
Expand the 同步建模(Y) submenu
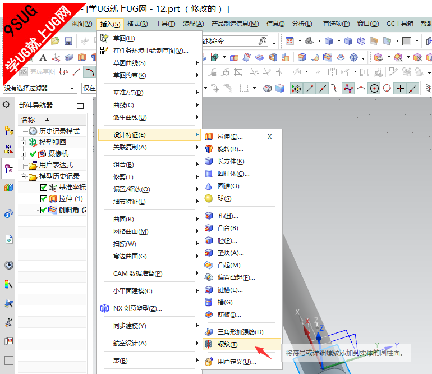[149, 326]
